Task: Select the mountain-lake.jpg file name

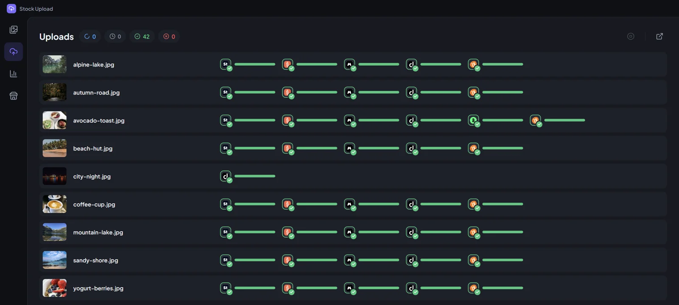Action: pyautogui.click(x=98, y=232)
